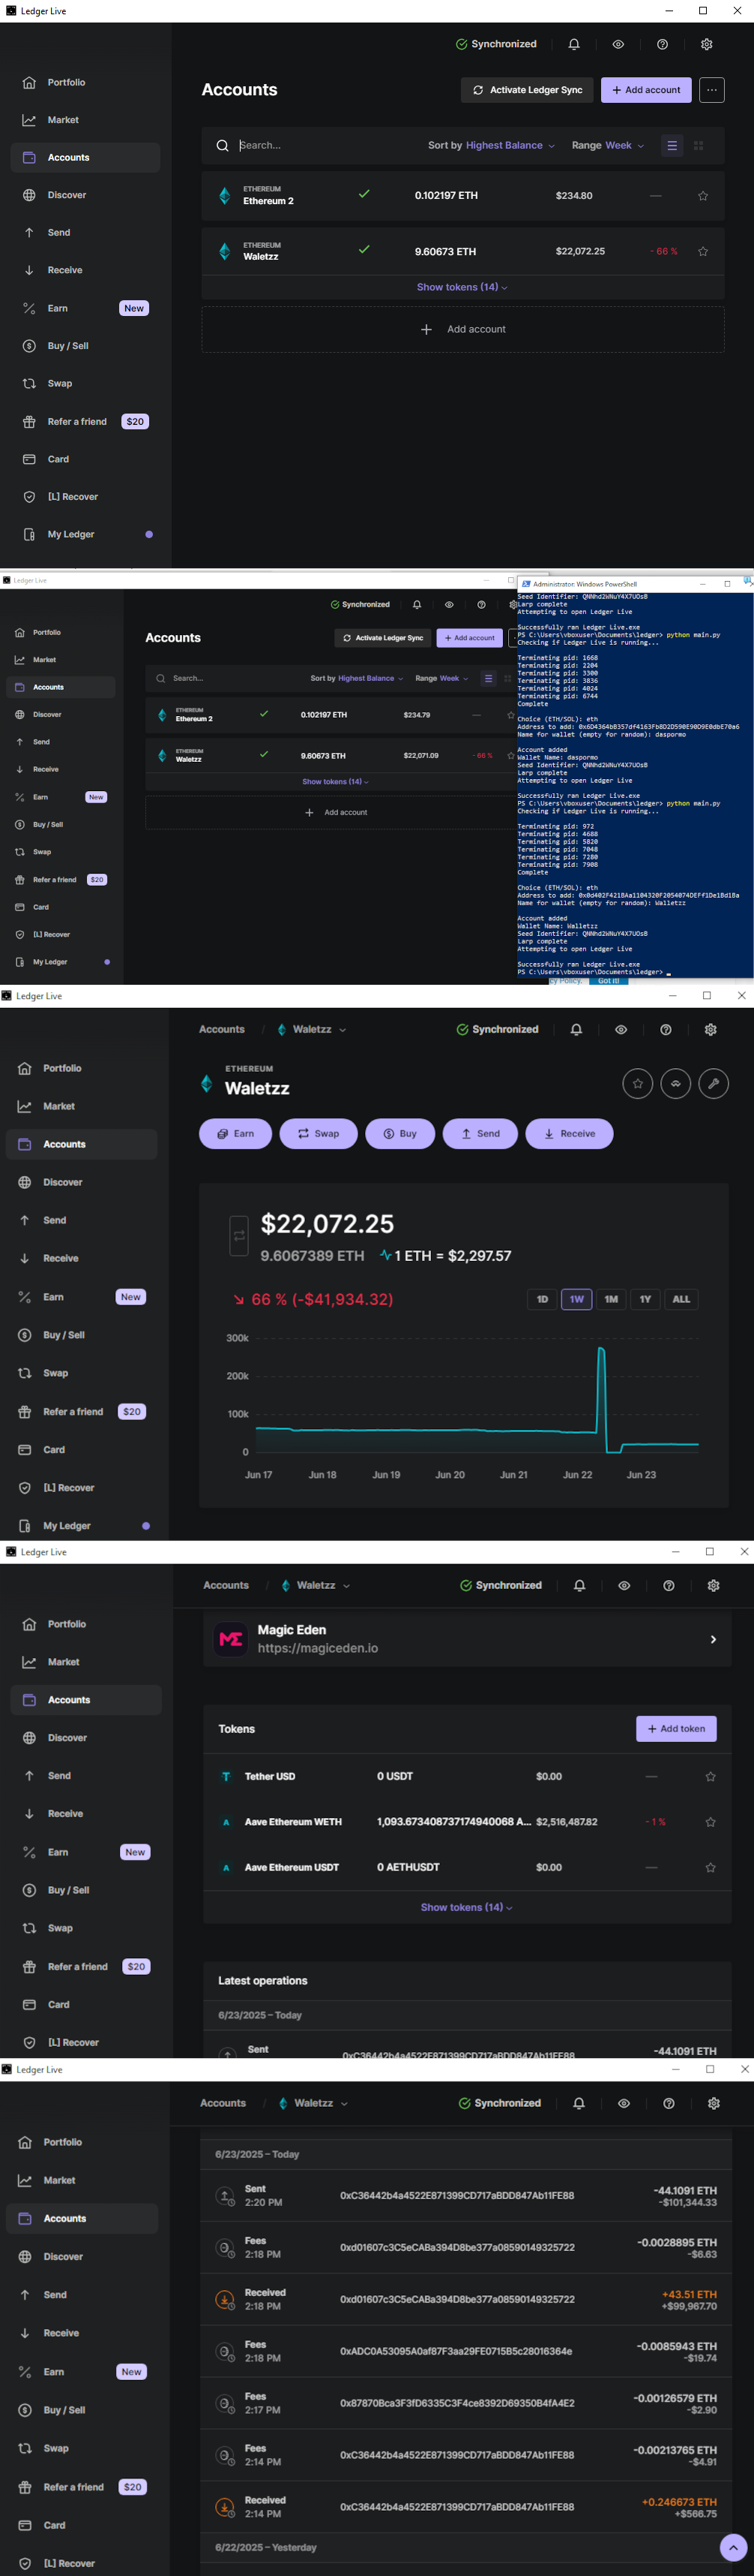Select the ALL chart range
The width and height of the screenshot is (754, 2576).
point(681,1300)
